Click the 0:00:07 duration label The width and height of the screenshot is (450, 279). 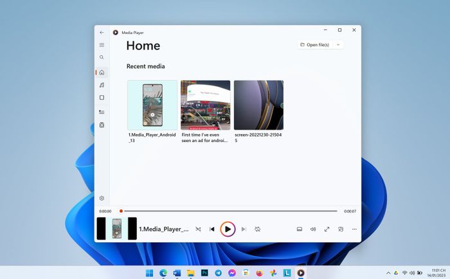point(350,212)
